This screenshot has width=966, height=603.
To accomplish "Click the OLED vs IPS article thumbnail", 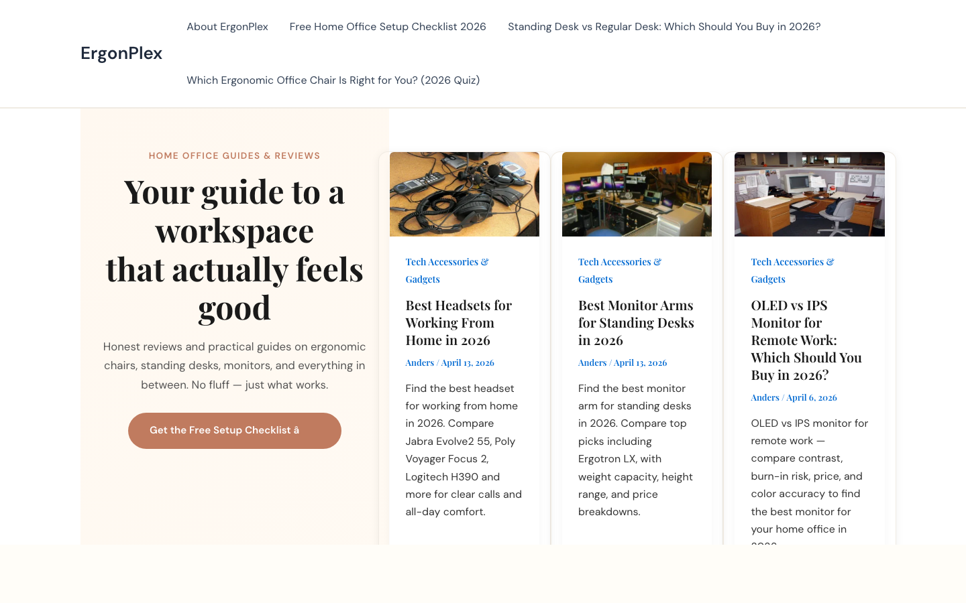I will 809,194.
